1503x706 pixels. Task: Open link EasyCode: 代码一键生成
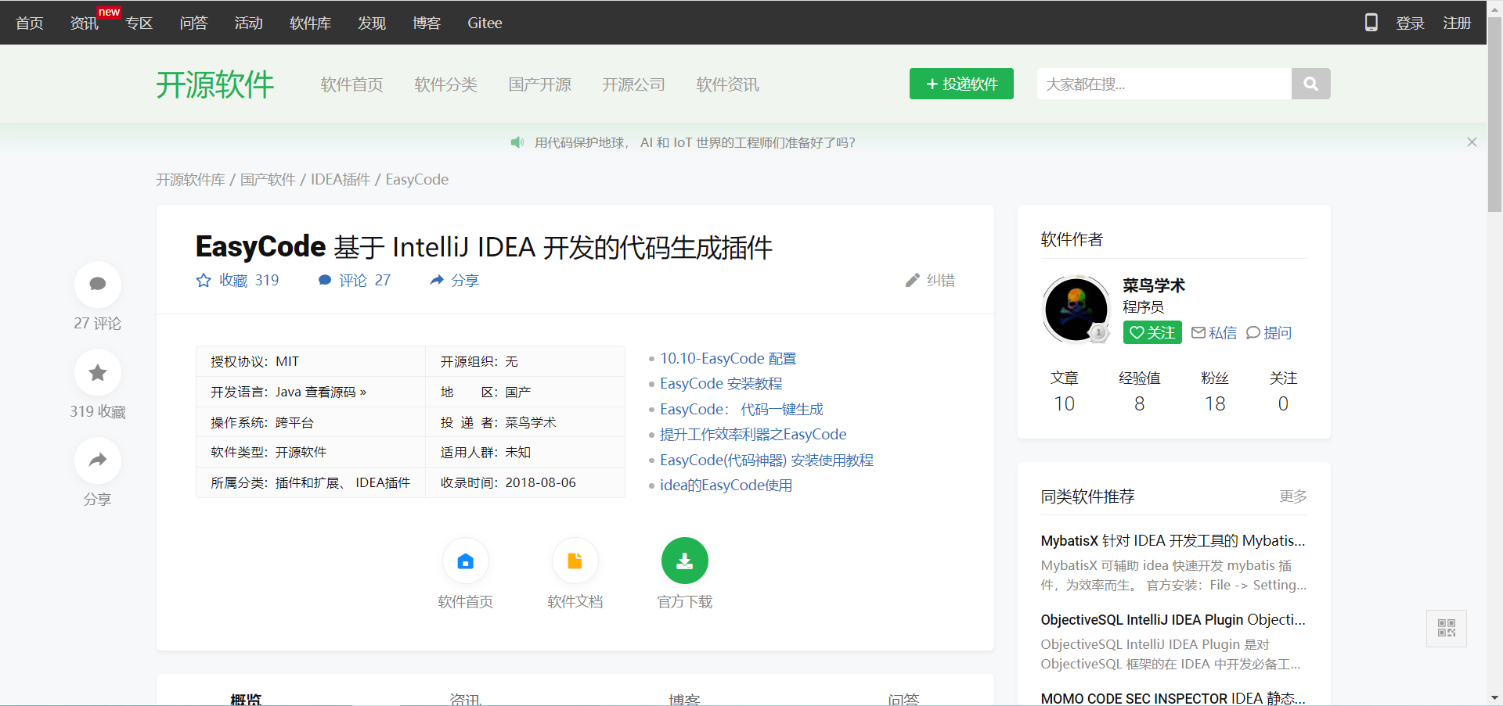(x=741, y=409)
